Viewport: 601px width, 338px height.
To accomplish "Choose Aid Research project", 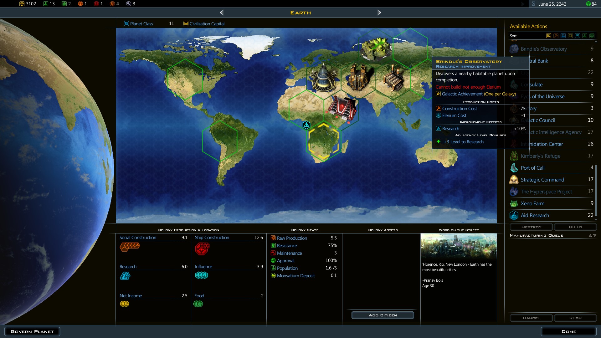I will (535, 215).
